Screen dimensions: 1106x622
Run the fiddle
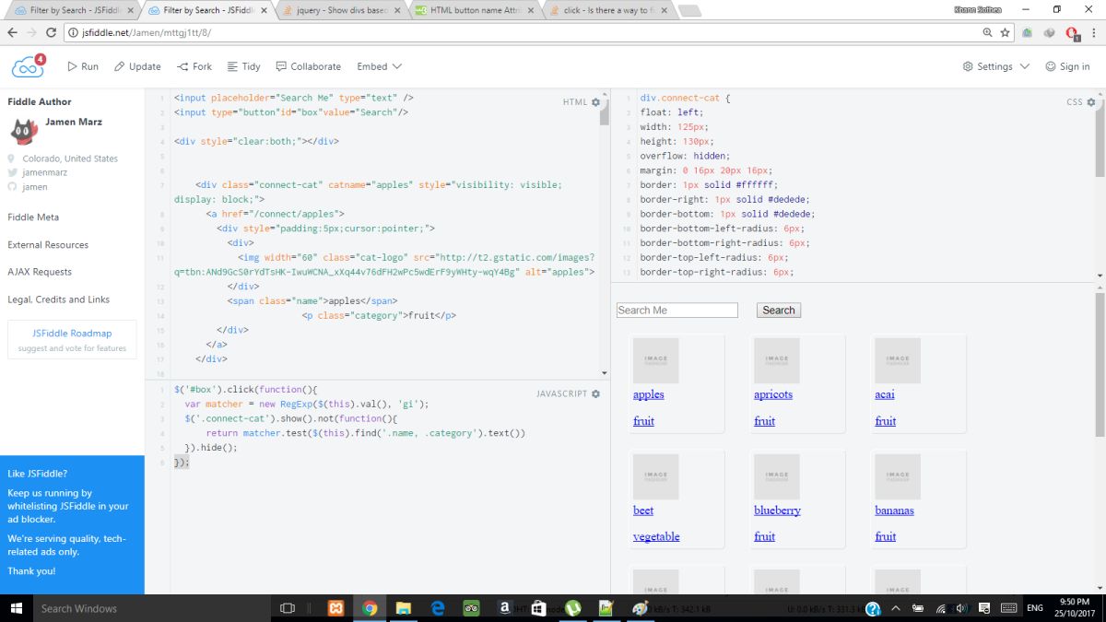83,66
